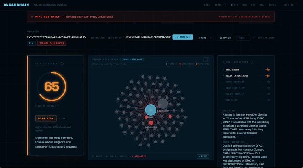303x168 pixels.
Task: Click the large gray 0x2377 node
Action: [x=163, y=104]
